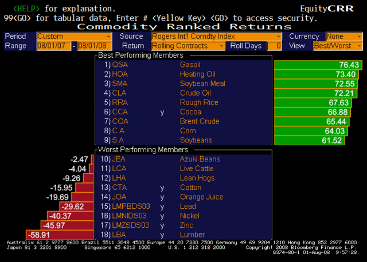
Task: Click the -15.95 return value
Action: pyautogui.click(x=61, y=188)
